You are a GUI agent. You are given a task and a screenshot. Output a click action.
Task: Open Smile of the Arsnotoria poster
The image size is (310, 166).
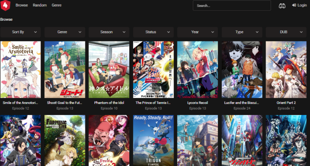20,69
